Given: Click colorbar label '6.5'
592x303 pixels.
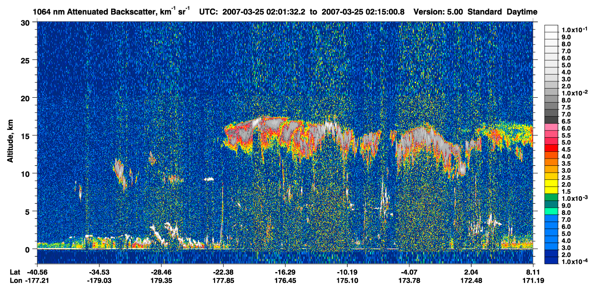Looking at the screenshot, I should pos(566,121).
